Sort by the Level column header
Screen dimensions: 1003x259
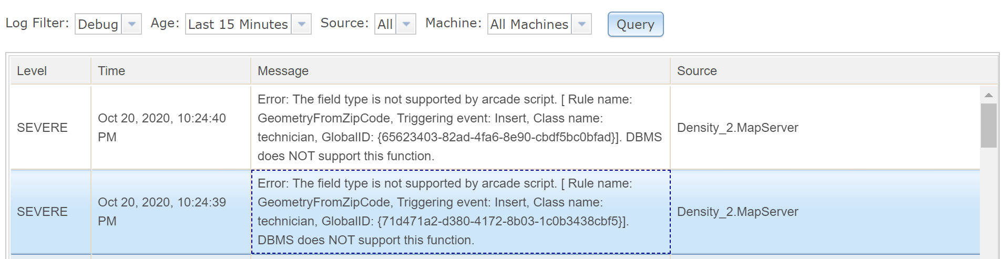tap(50, 71)
